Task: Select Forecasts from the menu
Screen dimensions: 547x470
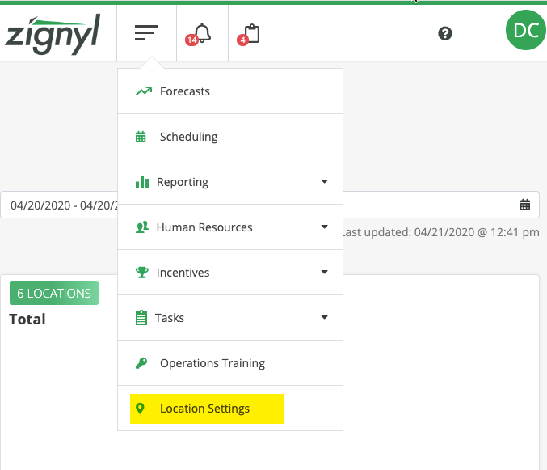Action: (185, 91)
